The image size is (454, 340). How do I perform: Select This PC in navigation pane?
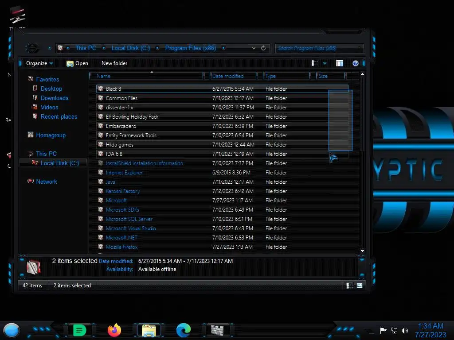point(46,154)
